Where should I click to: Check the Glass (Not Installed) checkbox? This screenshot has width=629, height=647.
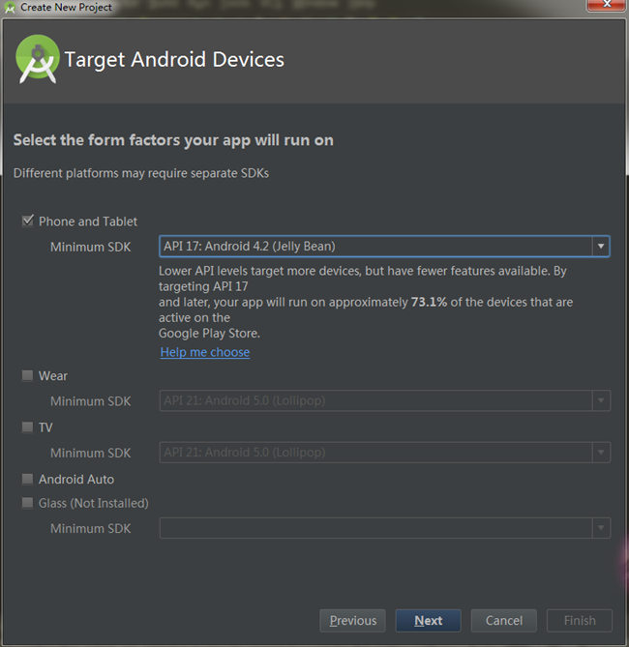coord(28,503)
